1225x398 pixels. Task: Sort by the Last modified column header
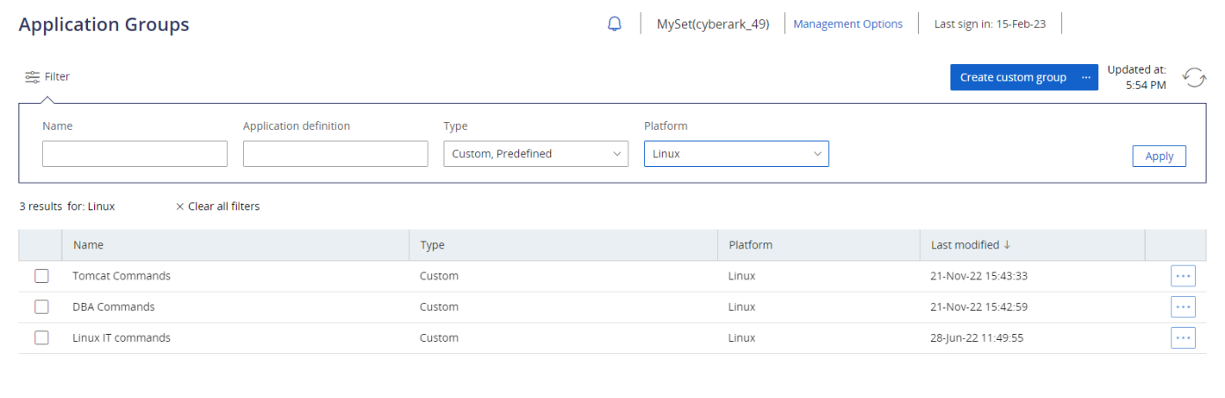click(x=965, y=245)
